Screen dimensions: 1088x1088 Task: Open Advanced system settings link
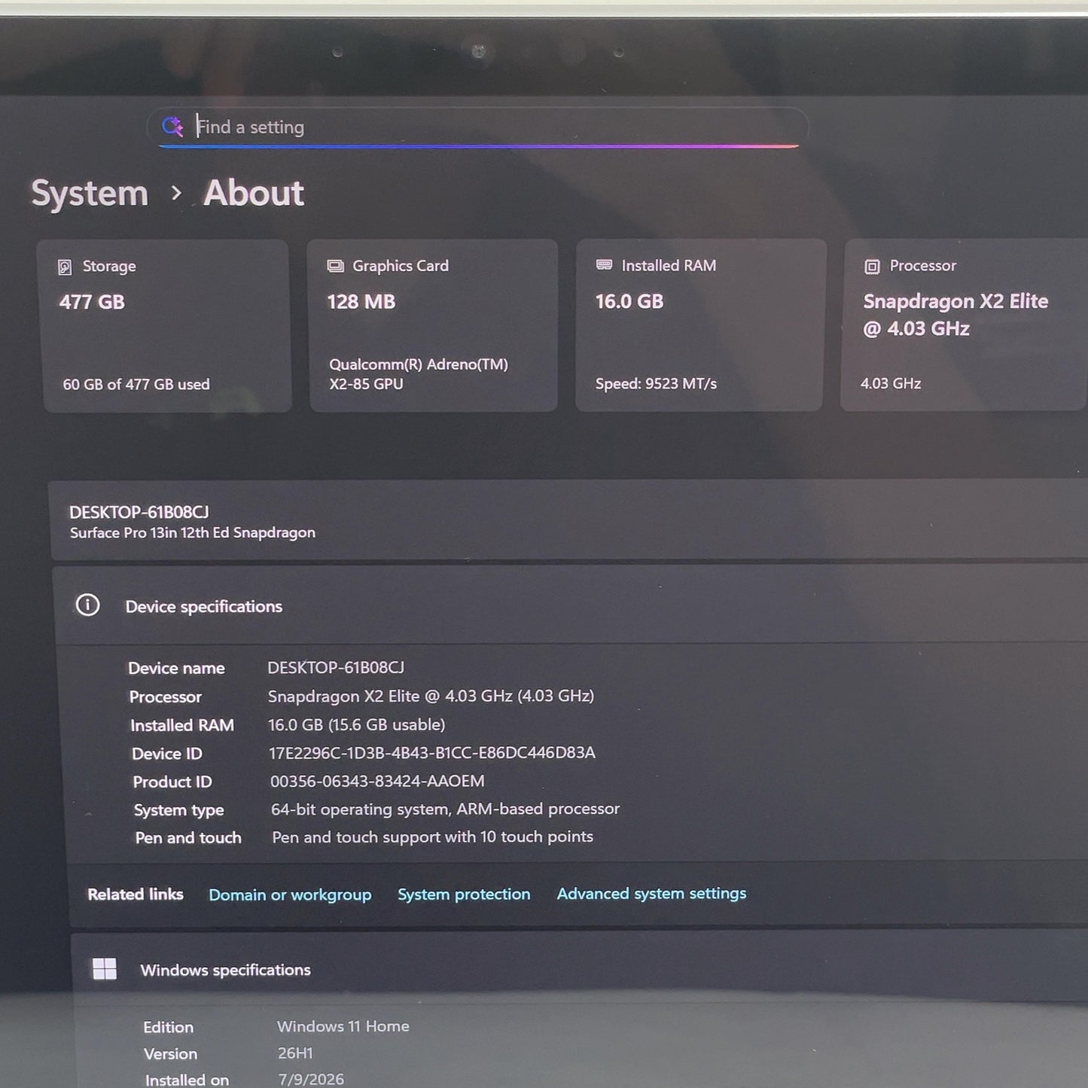[651, 893]
